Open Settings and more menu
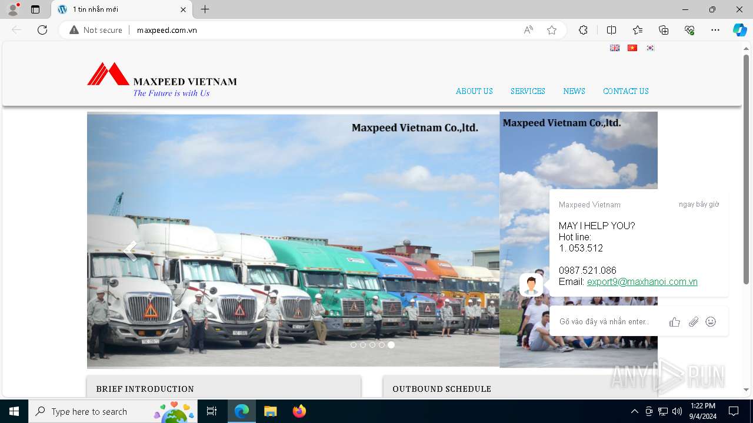The height and width of the screenshot is (423, 753). (715, 30)
